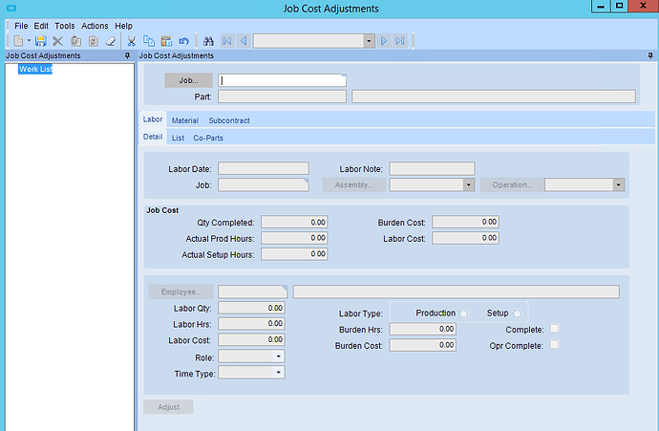Click the binoculars Search icon
Screen dimensions: 659x431
tap(208, 41)
